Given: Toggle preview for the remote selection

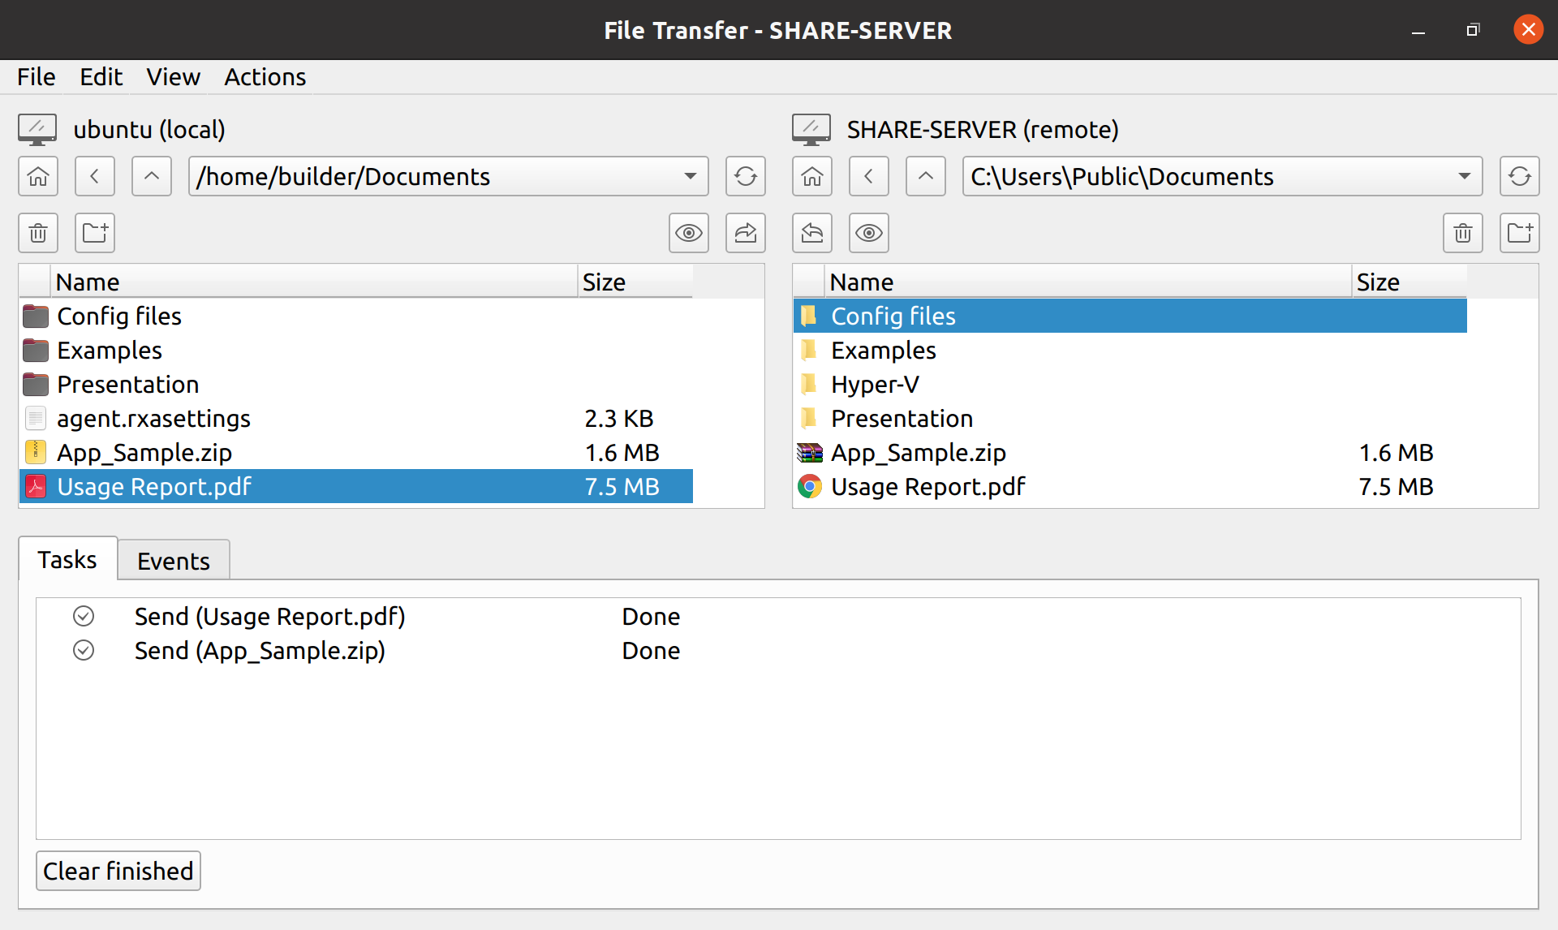Looking at the screenshot, I should pos(869,233).
